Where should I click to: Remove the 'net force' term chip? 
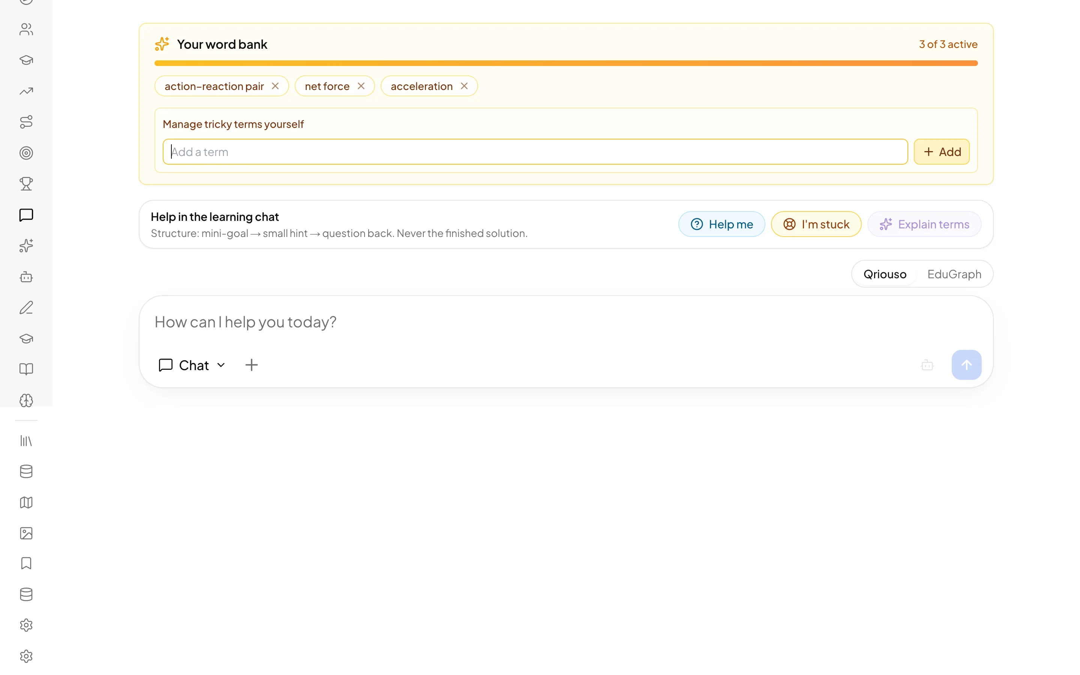pos(361,86)
